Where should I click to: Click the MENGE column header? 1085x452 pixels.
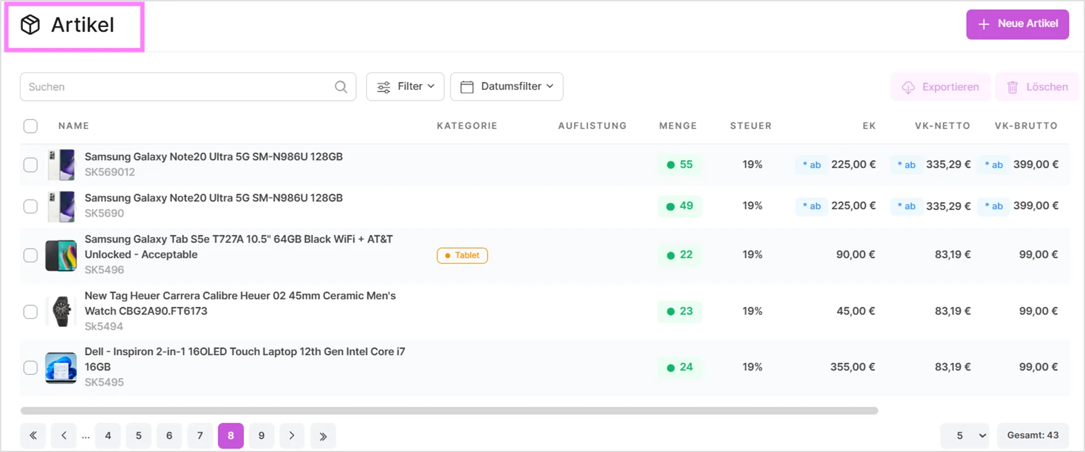(678, 126)
